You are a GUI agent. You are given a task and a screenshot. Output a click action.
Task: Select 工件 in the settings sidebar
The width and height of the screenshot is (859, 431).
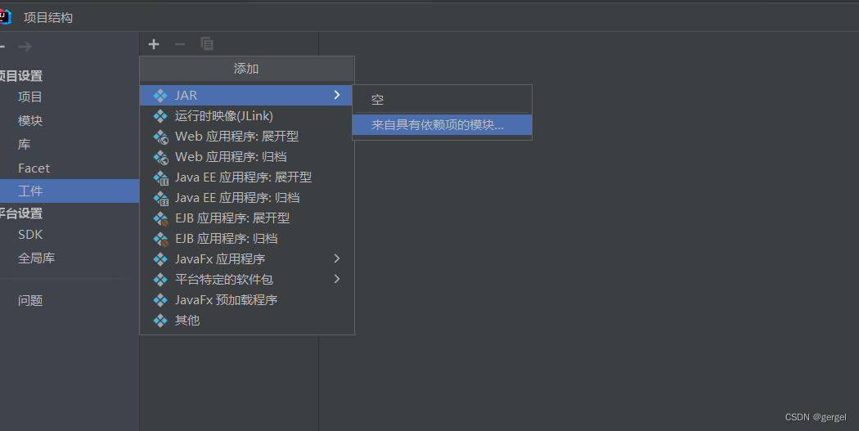pyautogui.click(x=70, y=191)
